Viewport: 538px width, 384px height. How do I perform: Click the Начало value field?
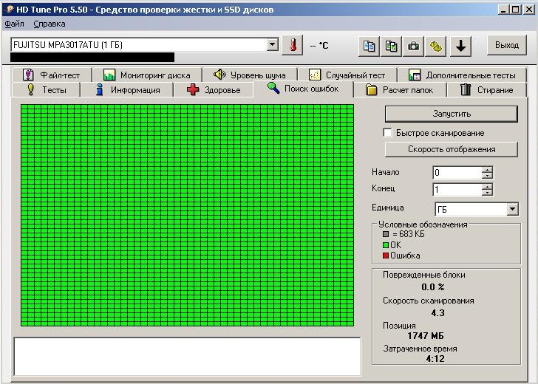pos(457,173)
